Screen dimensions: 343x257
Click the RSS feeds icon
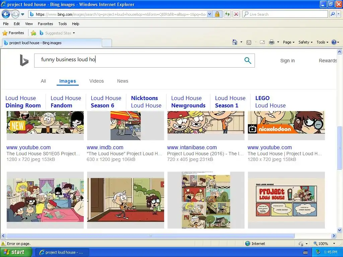click(x=249, y=42)
